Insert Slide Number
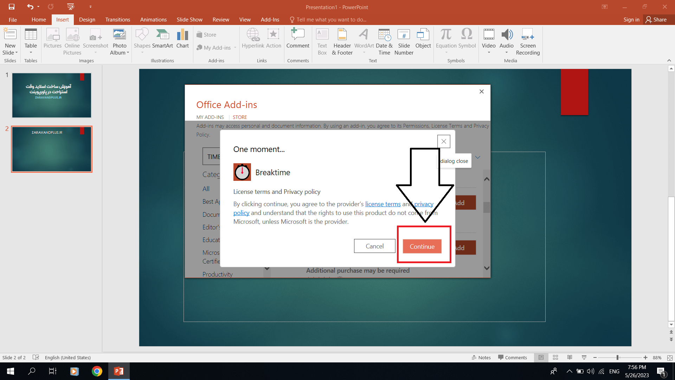 [x=404, y=41]
